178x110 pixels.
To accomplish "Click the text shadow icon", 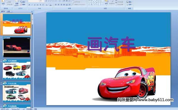I will [40, 5].
